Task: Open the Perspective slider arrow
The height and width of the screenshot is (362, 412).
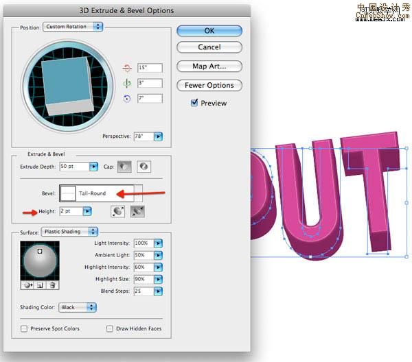Action: coord(158,136)
